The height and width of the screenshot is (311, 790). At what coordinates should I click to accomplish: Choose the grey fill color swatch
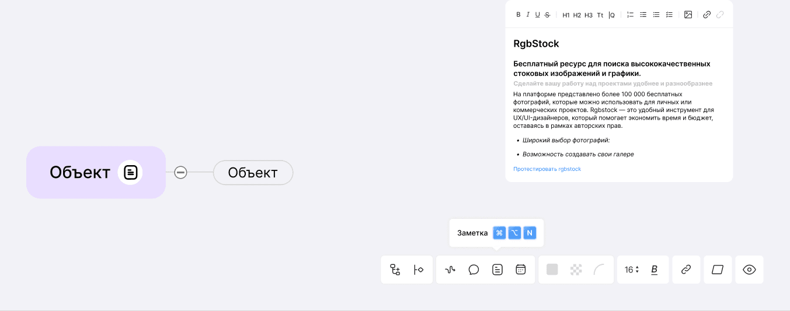[552, 270]
